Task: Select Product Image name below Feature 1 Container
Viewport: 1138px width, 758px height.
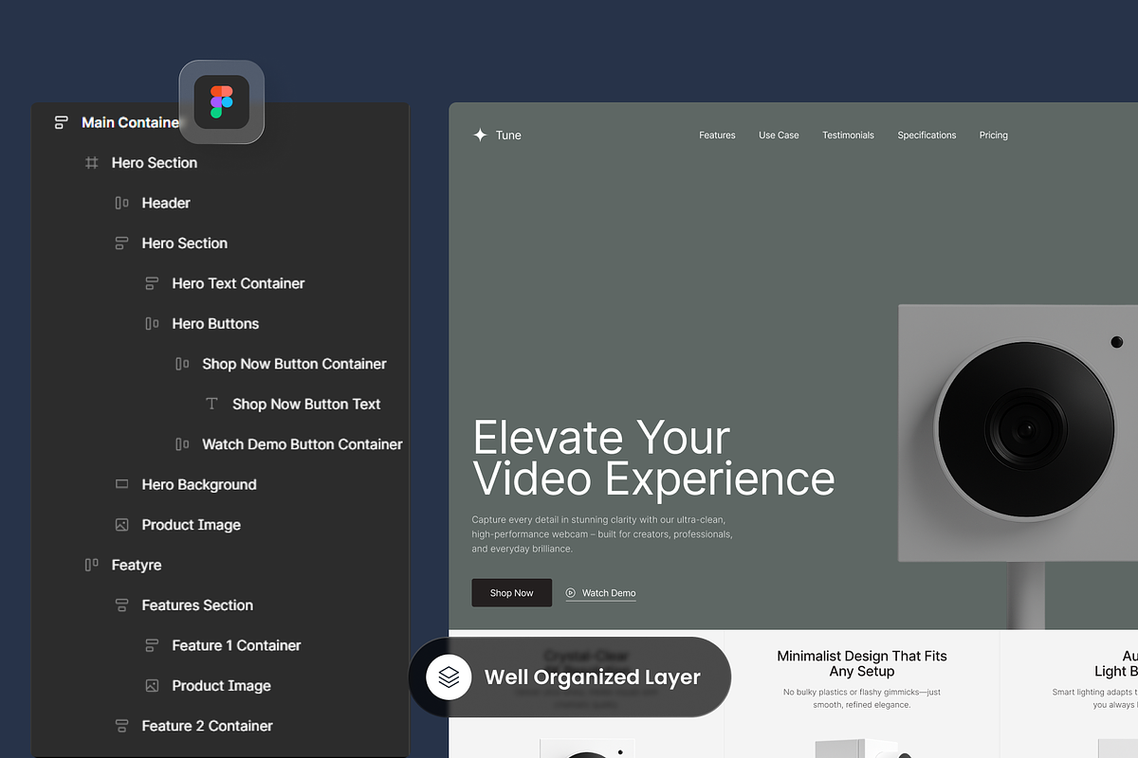Action: pyautogui.click(x=222, y=686)
